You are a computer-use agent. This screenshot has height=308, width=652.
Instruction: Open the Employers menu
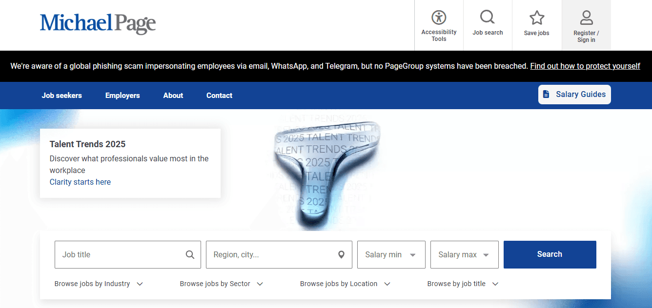coord(122,96)
